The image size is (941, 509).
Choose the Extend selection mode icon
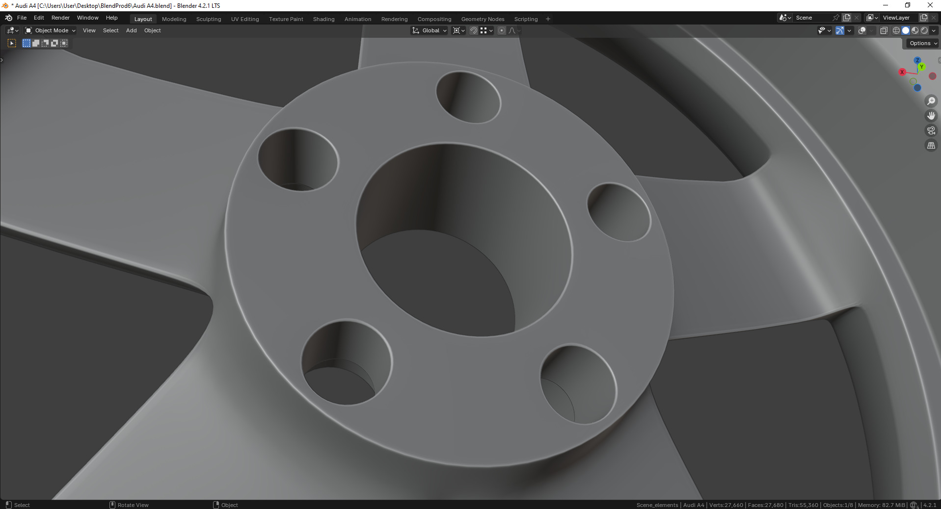pos(36,43)
